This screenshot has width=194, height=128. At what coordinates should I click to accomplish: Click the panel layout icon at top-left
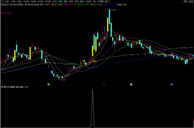(2, 2)
